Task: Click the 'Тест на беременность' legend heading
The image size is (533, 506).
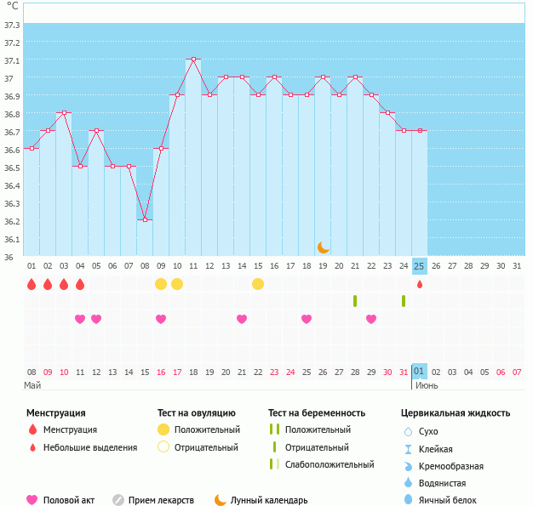Action: 316,413
